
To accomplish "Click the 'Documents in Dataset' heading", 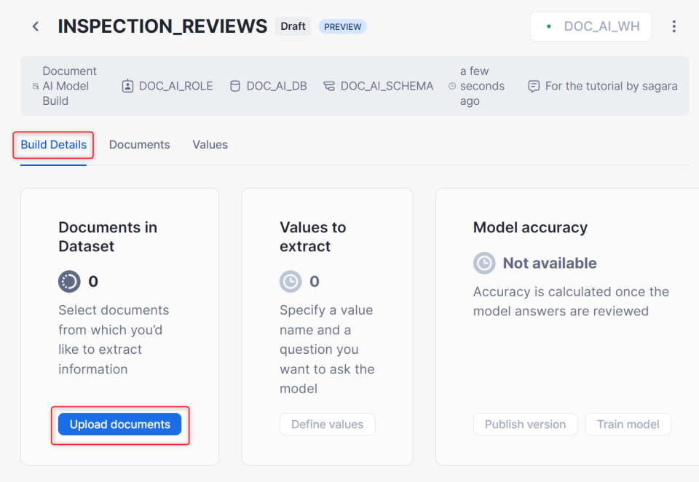I will coord(108,237).
